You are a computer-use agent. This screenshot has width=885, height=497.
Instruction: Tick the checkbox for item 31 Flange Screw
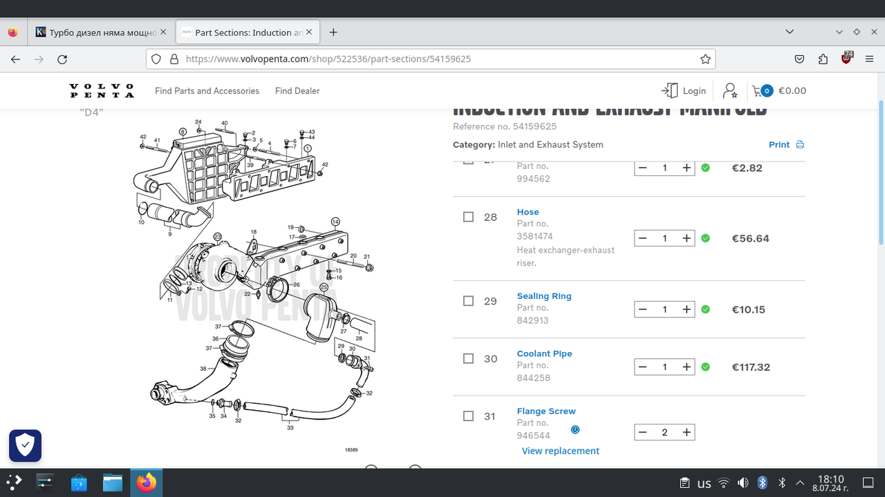pyautogui.click(x=468, y=416)
